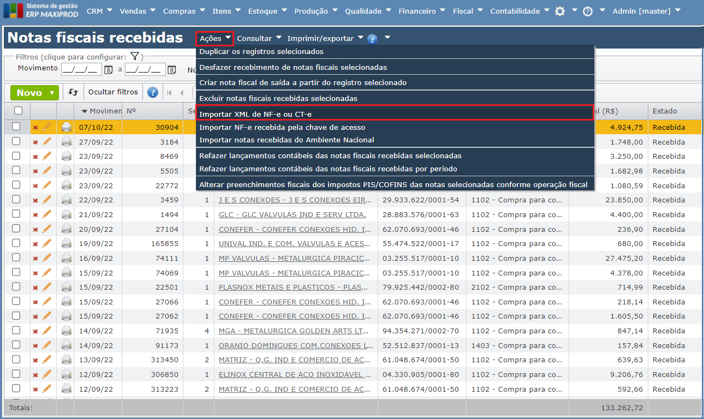Viewport: 704px width, 419px height.
Task: Click the end Movimento date field
Action: [145, 69]
